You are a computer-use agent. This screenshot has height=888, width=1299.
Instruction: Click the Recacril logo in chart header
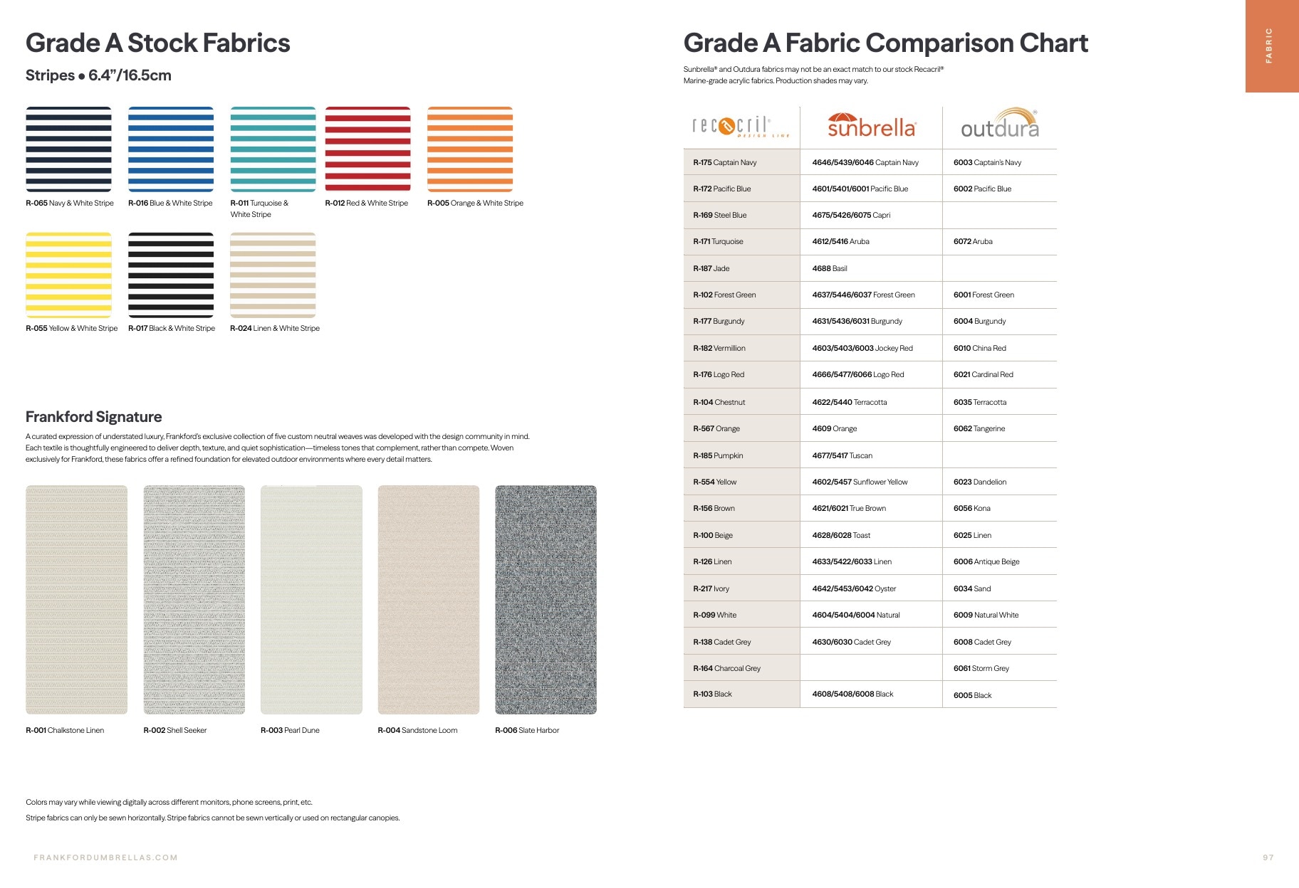[741, 127]
